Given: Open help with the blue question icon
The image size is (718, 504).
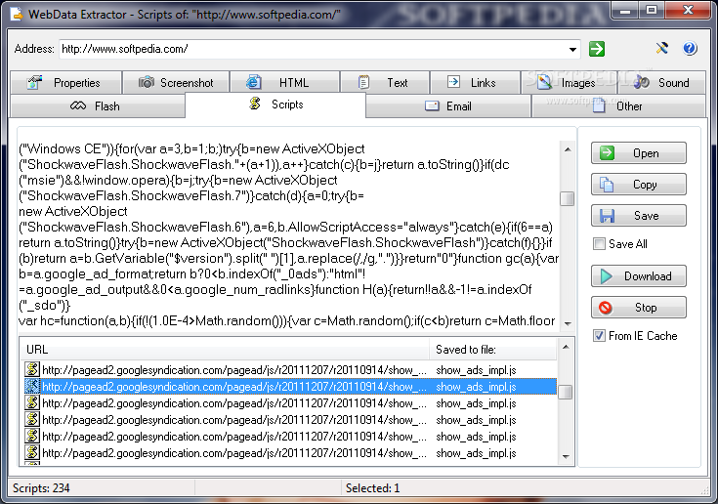Looking at the screenshot, I should 689,48.
